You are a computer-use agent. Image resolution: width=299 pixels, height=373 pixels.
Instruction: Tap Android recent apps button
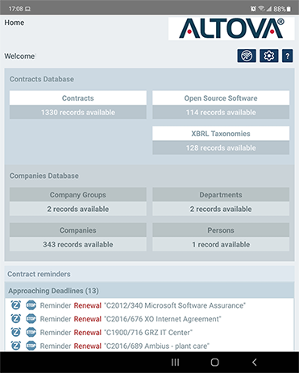coord(175,363)
